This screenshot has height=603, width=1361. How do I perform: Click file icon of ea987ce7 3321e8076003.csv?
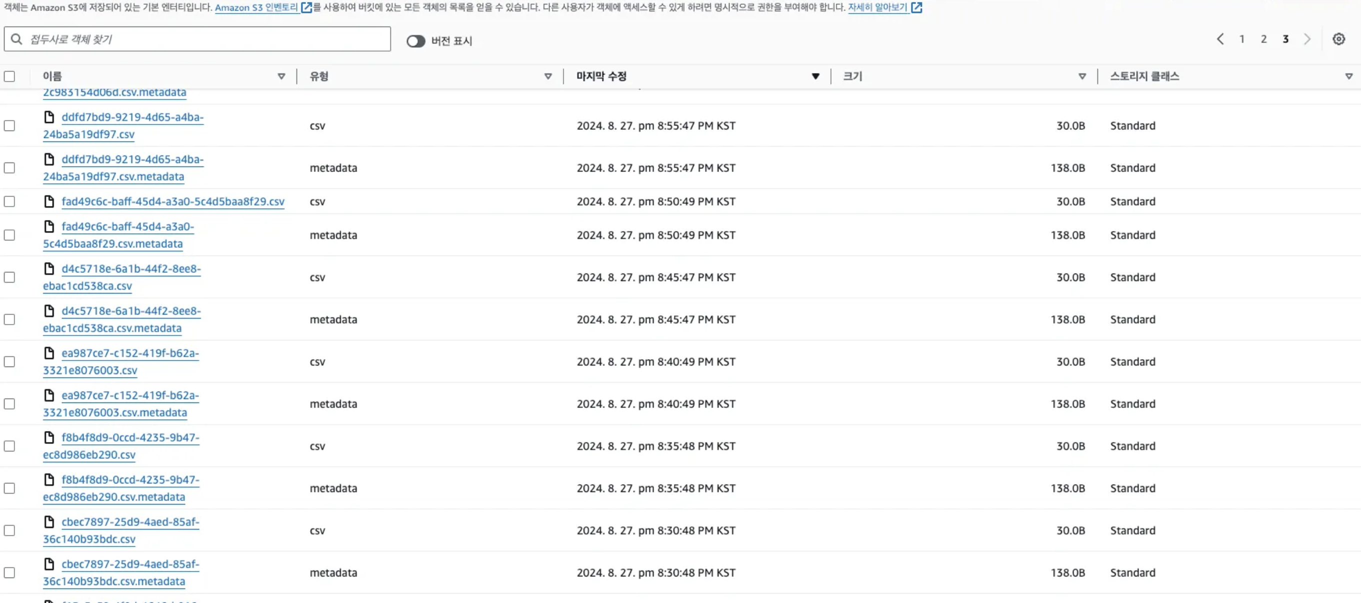click(49, 353)
